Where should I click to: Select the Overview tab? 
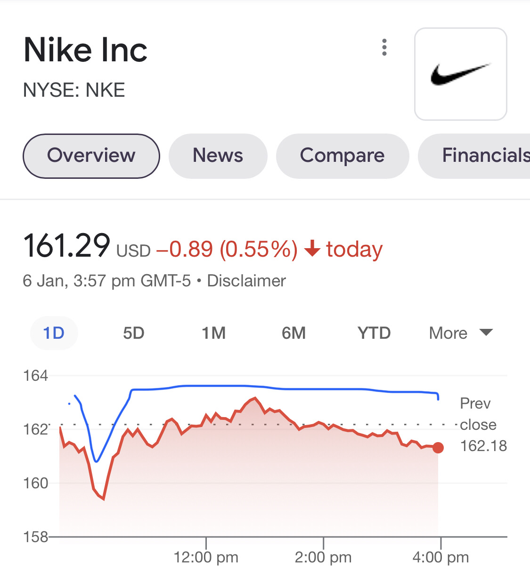point(91,156)
